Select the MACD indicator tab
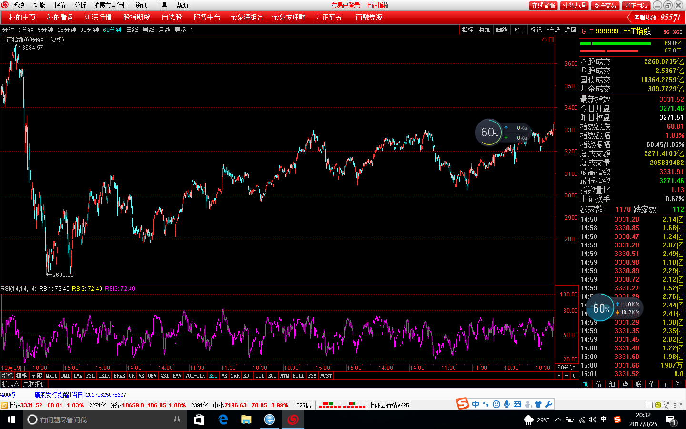 point(51,376)
